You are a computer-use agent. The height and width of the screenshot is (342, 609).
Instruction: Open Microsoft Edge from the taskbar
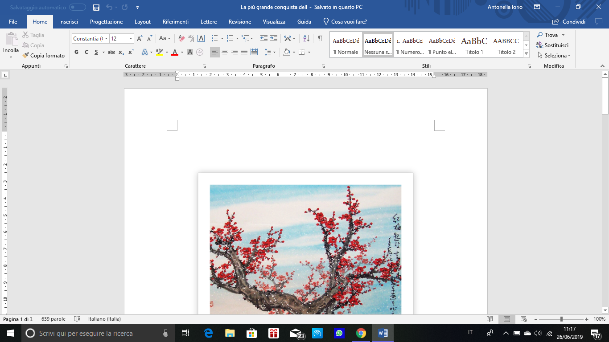208,333
